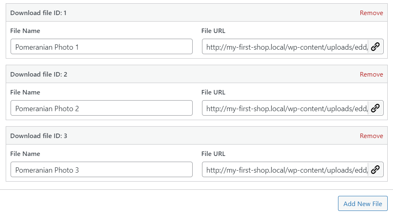Click File URL label in file 2 section
Viewport: 393px width, 215px height.
pos(213,92)
